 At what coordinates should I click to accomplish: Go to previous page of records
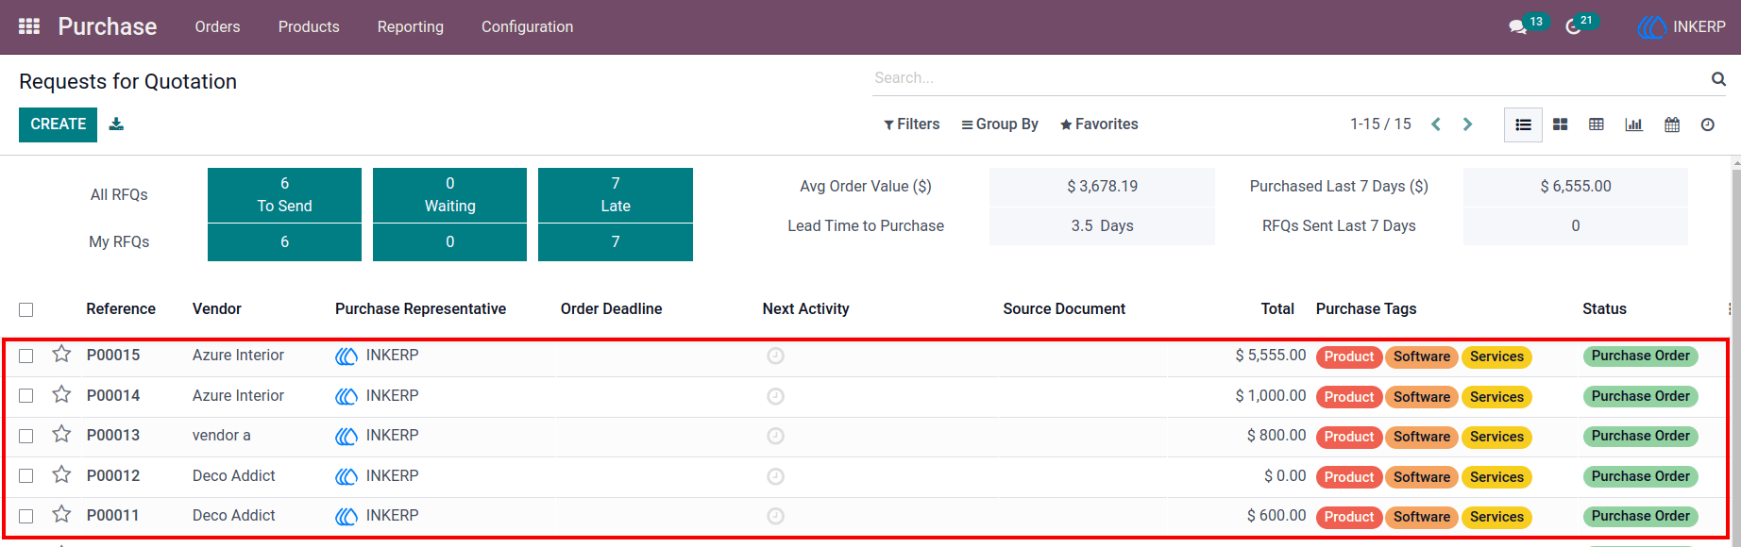point(1436,124)
